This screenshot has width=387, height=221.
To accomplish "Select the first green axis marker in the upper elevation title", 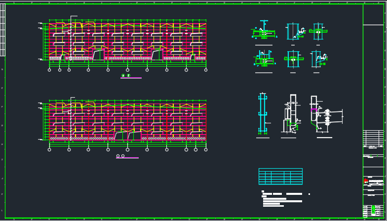I will pyautogui.click(x=123, y=75).
